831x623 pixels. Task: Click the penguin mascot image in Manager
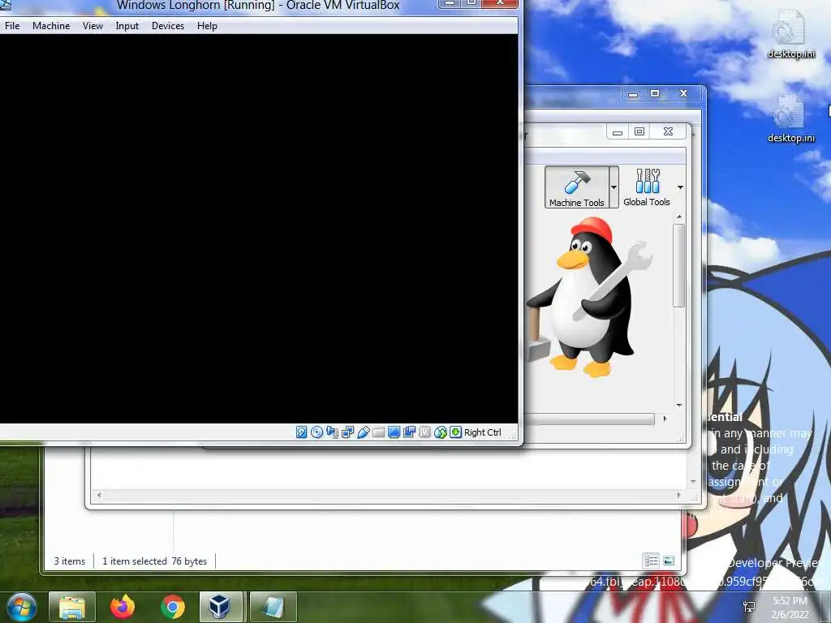click(589, 297)
